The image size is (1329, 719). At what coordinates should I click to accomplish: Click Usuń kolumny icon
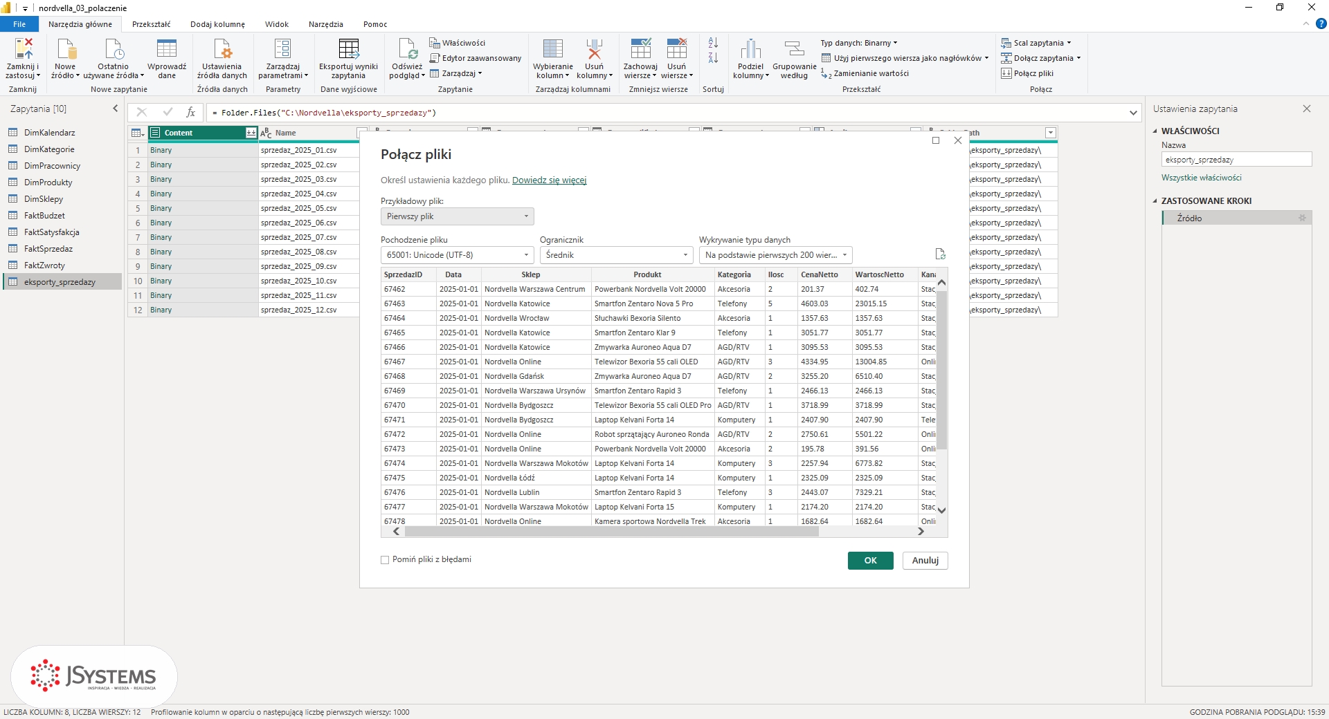pyautogui.click(x=594, y=48)
